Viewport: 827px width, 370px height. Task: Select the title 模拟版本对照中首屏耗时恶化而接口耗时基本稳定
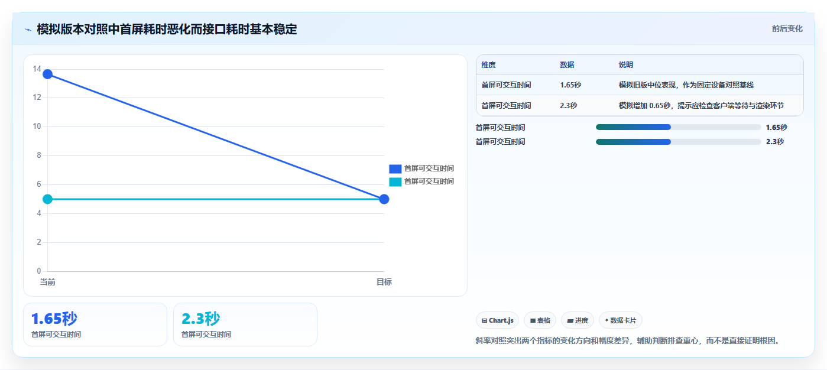click(167, 29)
